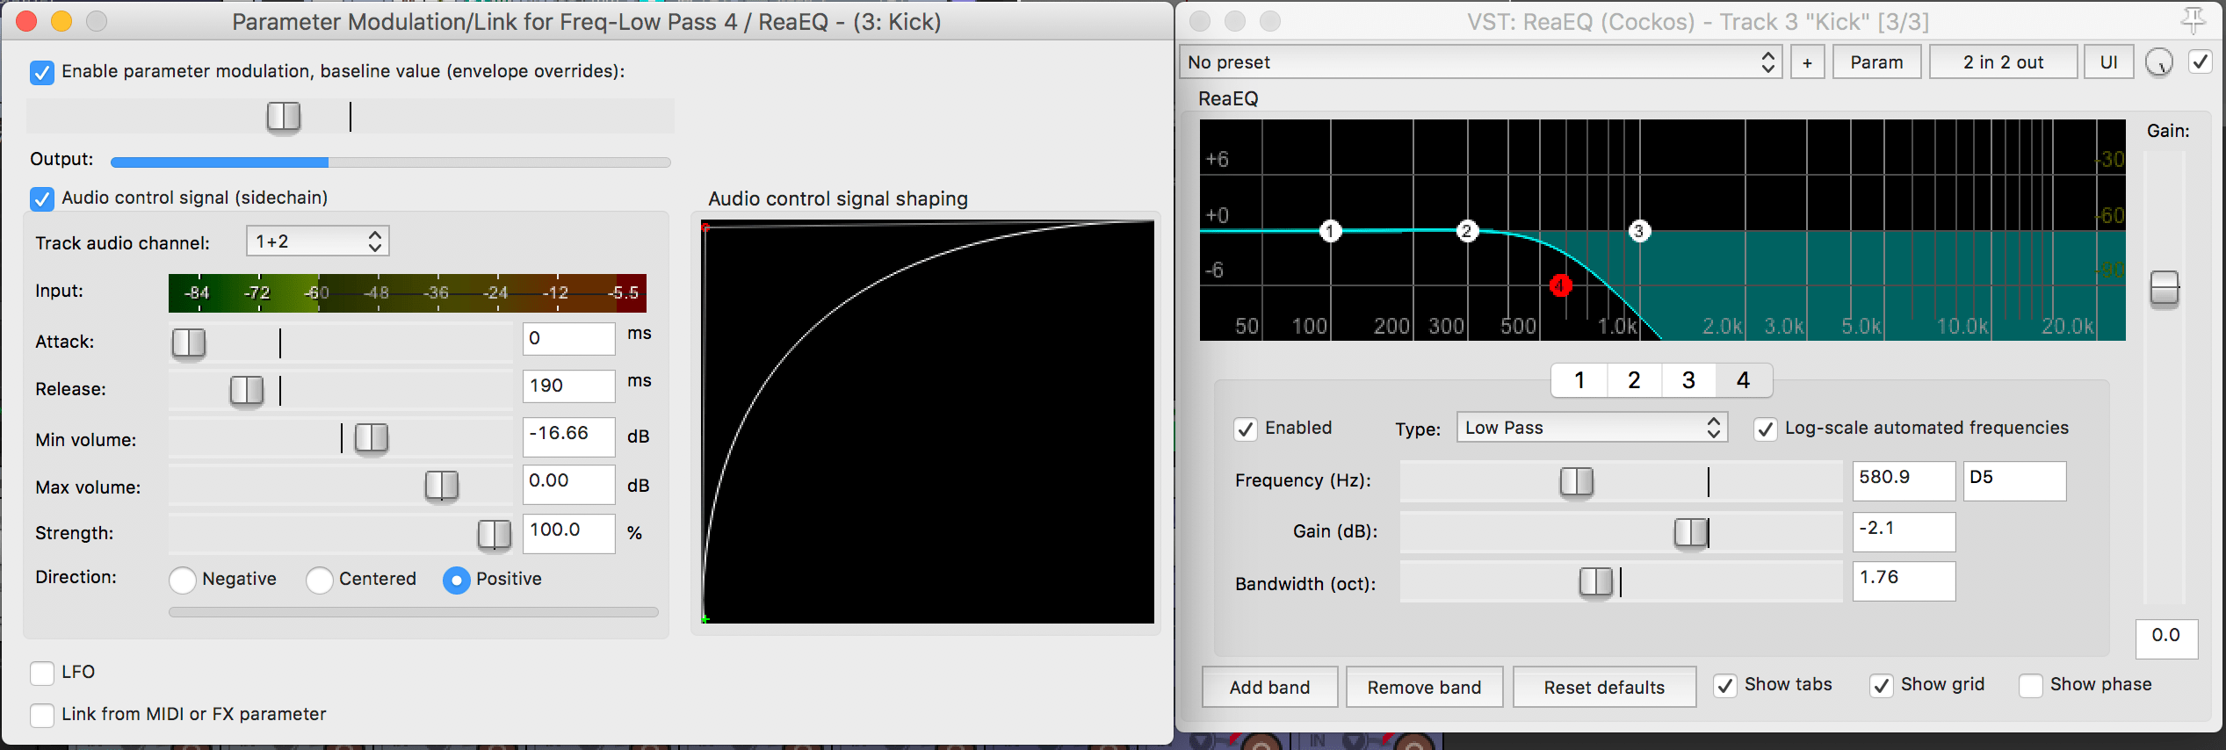
Task: Click EQ band point 3 on graph
Action: coord(1638,231)
